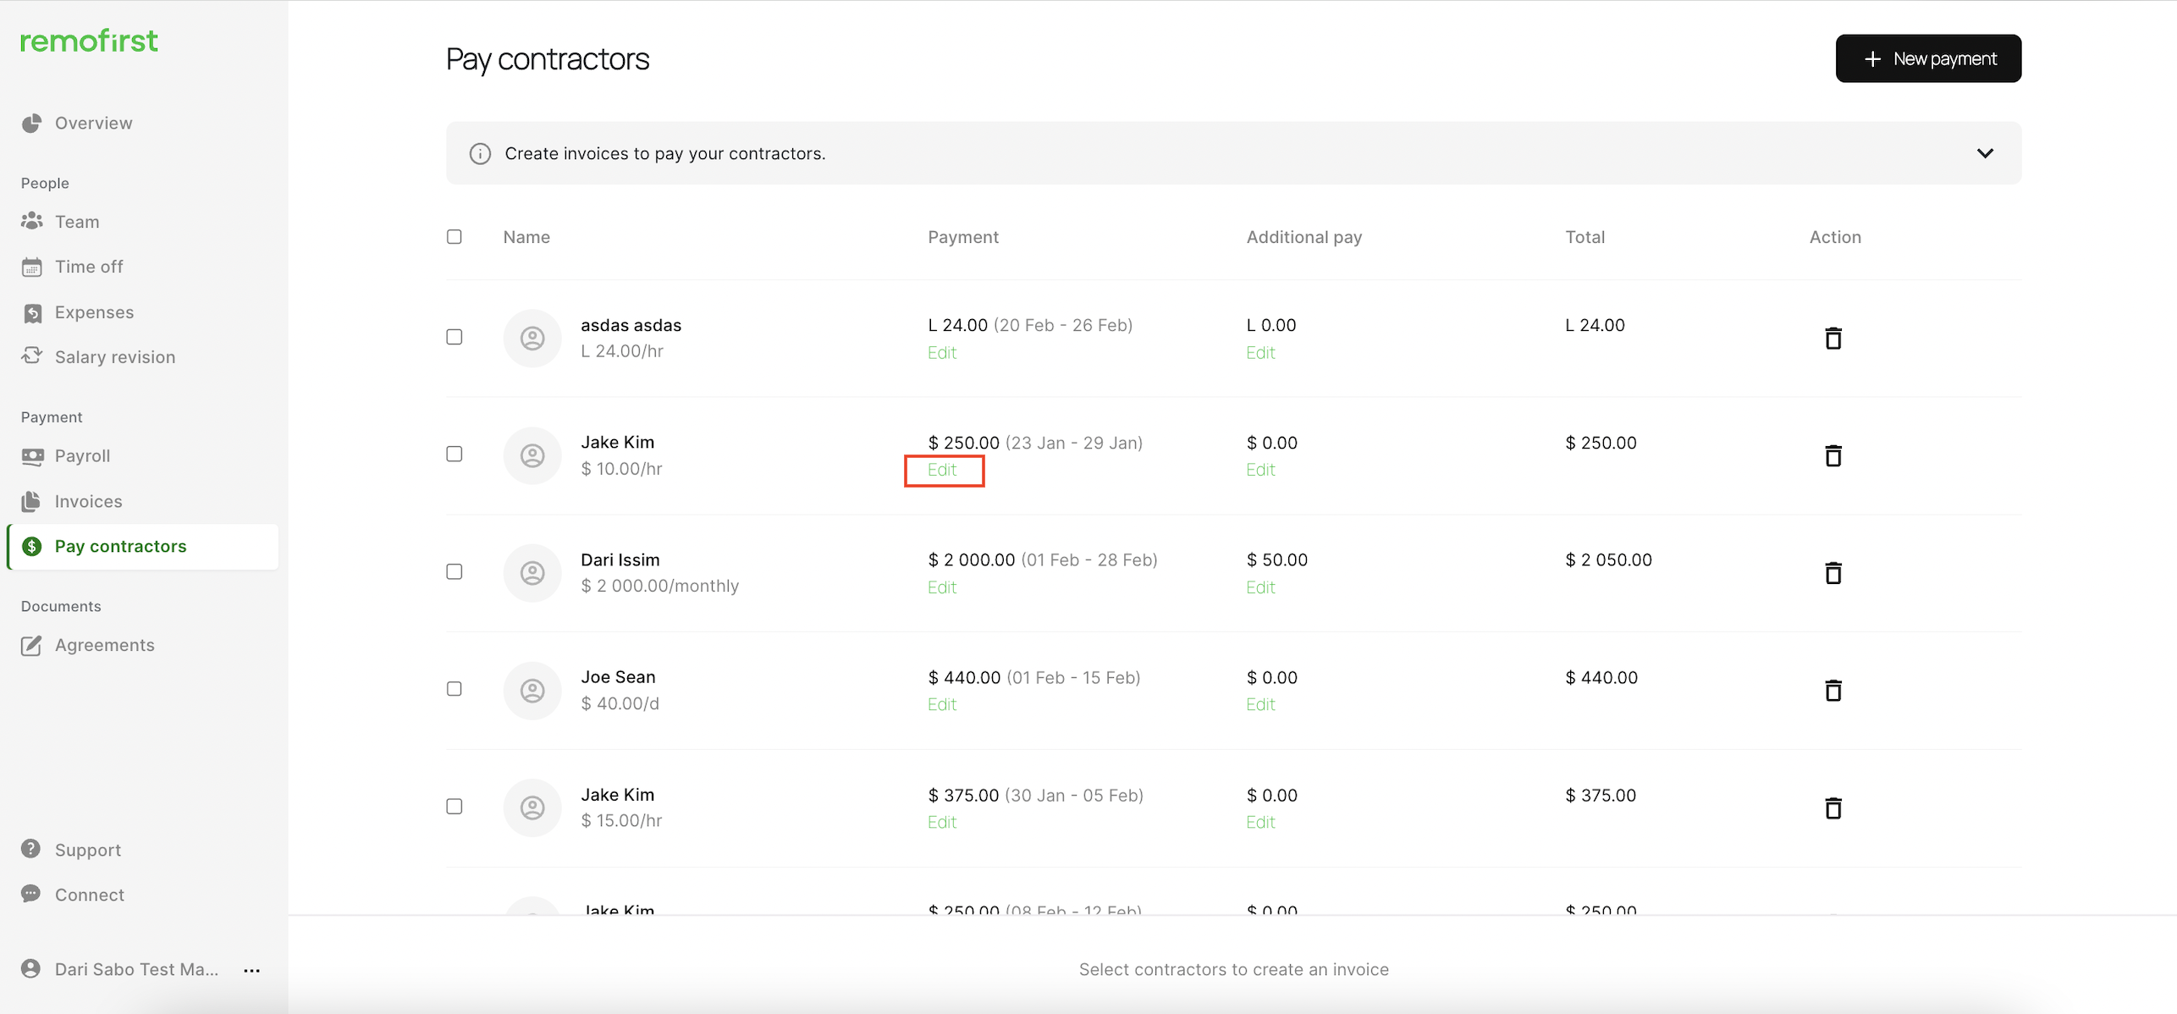Open Time off in the sidebar
Screen dimensions: 2177x1014
pyautogui.click(x=89, y=267)
